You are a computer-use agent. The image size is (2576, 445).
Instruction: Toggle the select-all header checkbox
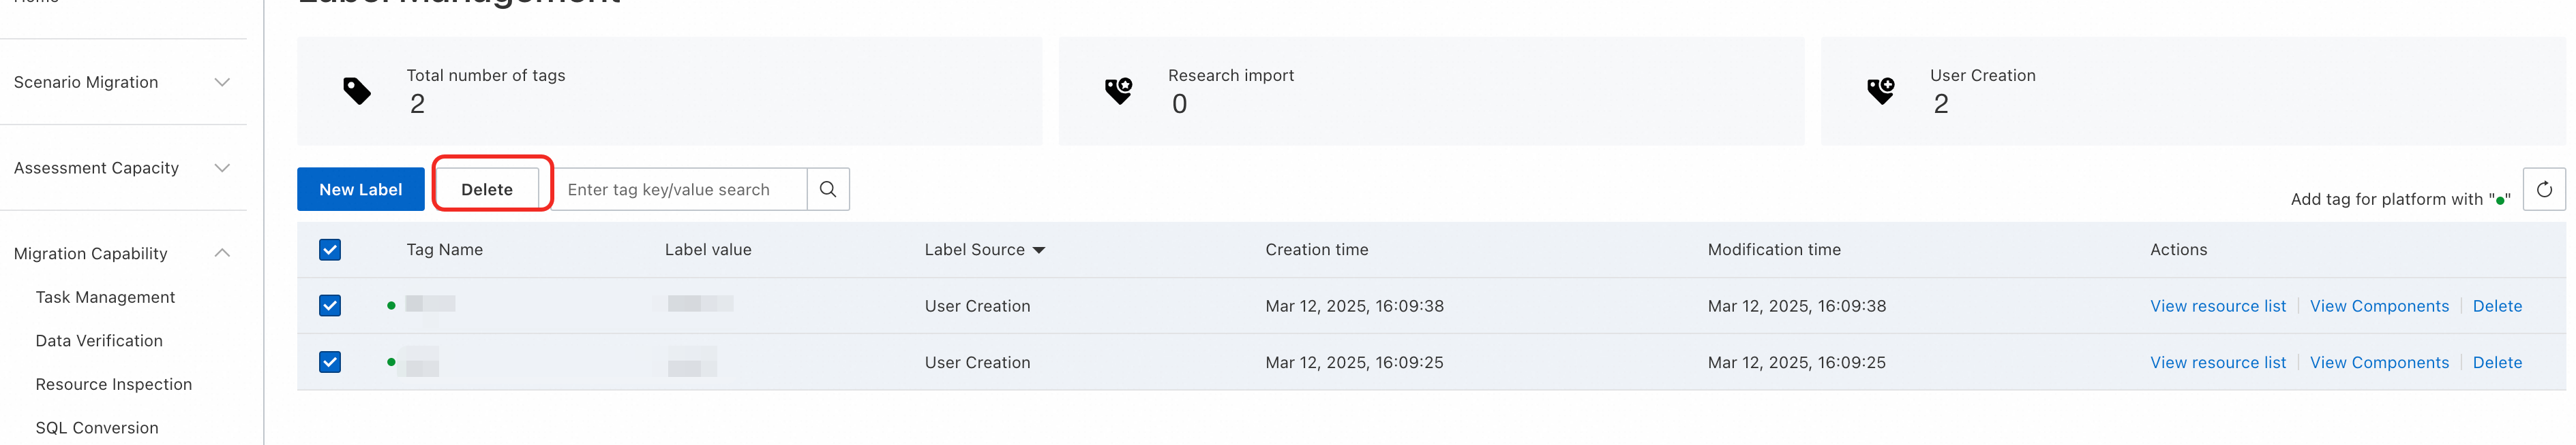tap(330, 250)
